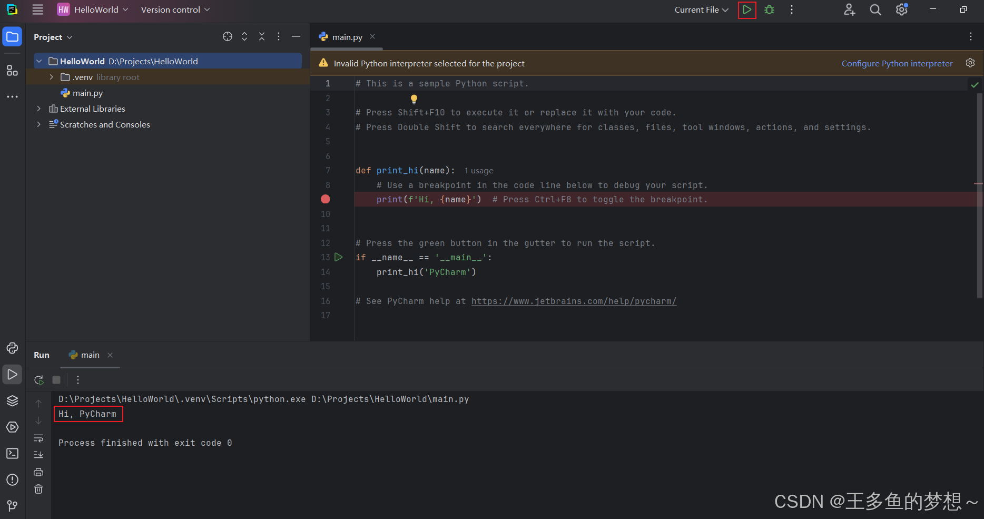This screenshot has height=519, width=984.
Task: Show more tool windows ellipsis
Action: pos(12,97)
